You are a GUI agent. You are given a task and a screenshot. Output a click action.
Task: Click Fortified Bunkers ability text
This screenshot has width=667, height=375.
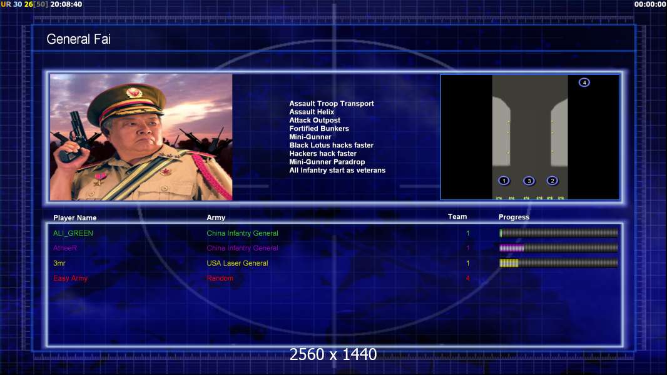click(319, 129)
